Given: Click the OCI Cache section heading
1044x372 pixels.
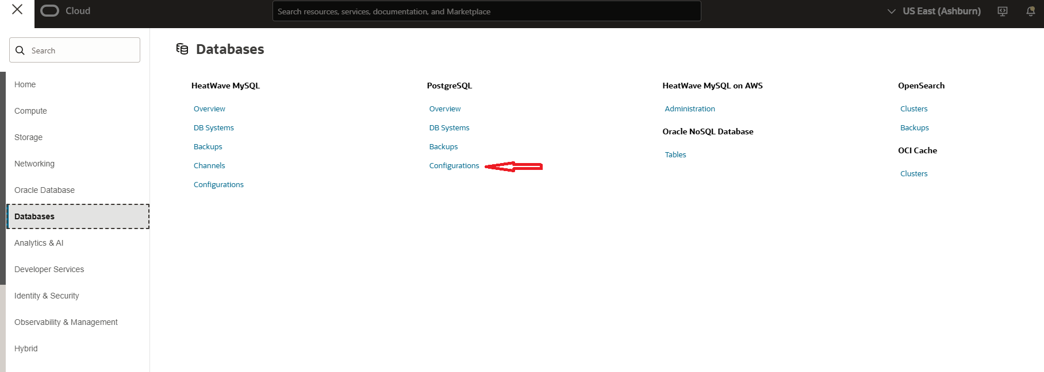Looking at the screenshot, I should (918, 150).
